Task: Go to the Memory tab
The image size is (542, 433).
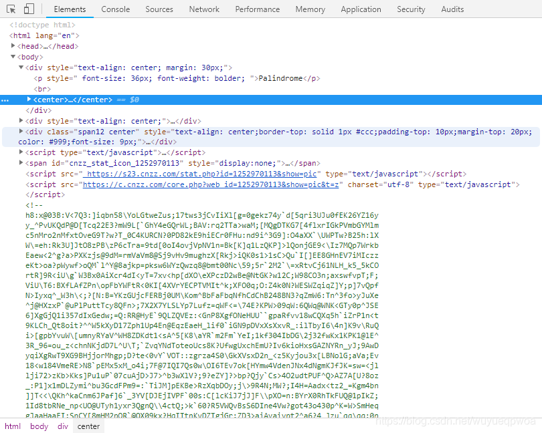Action: point(310,9)
